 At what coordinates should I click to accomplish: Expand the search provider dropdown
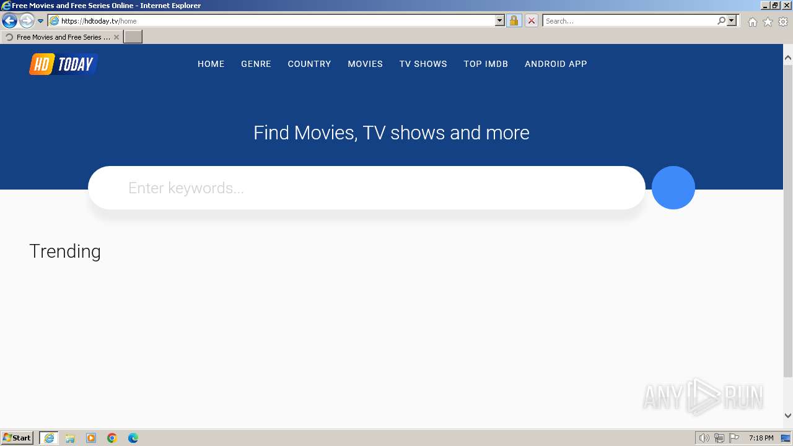(732, 20)
